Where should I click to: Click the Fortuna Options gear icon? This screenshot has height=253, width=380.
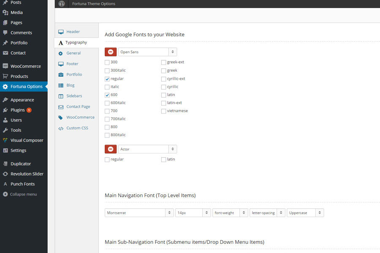coord(5,87)
